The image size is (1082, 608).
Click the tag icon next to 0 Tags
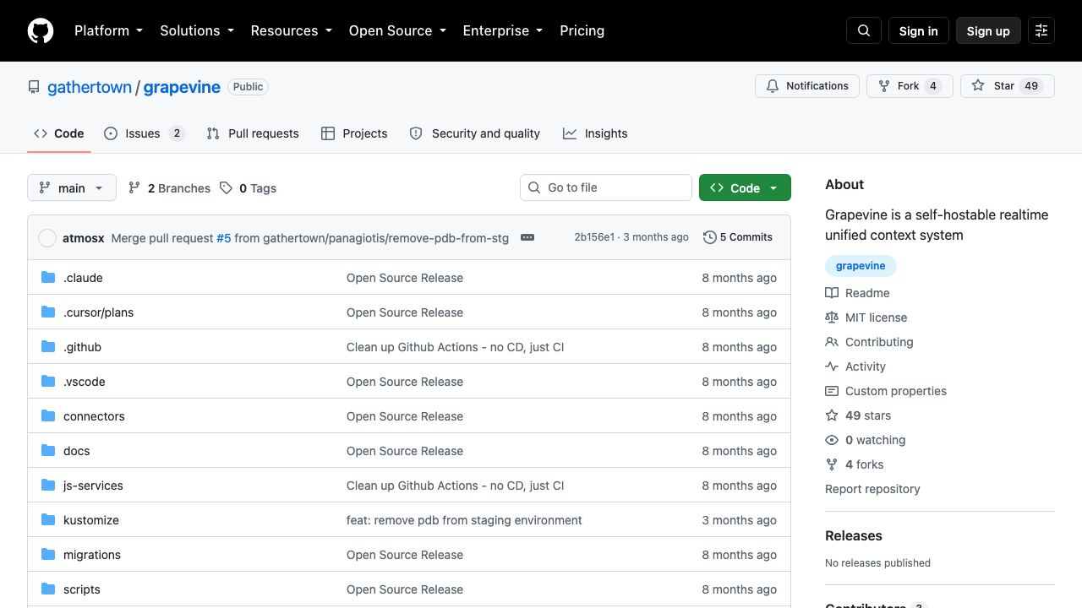click(226, 187)
